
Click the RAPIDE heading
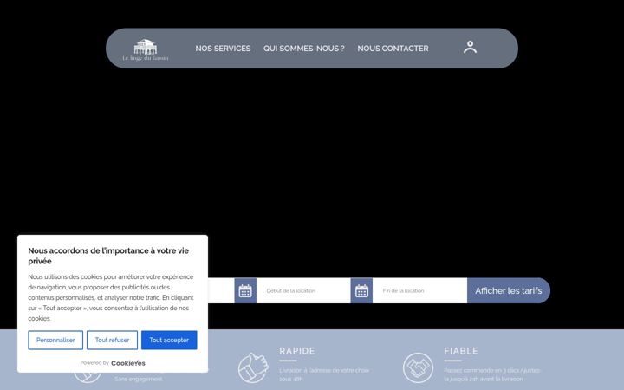coord(297,351)
